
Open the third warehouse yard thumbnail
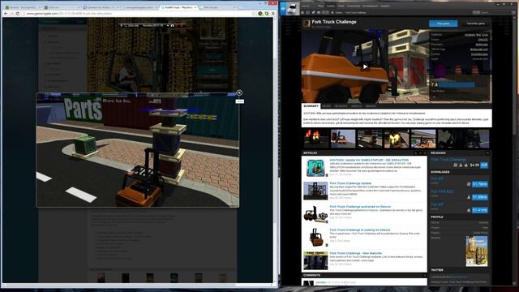370,139
